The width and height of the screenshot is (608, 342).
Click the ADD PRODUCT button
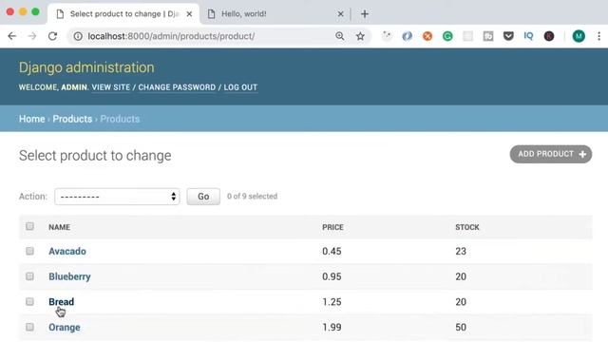[x=551, y=154]
